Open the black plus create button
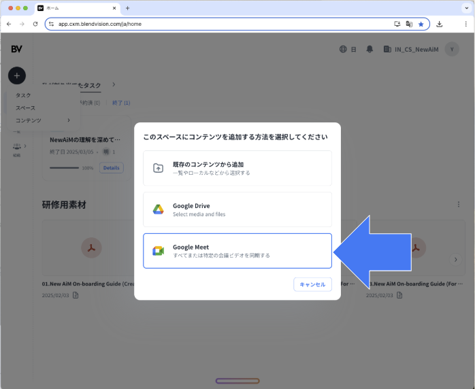The image size is (475, 389). pos(17,75)
